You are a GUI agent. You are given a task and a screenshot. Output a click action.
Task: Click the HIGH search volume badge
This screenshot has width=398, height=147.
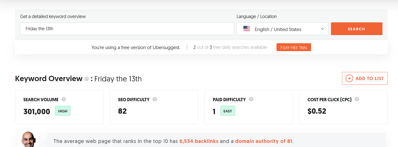(x=63, y=111)
